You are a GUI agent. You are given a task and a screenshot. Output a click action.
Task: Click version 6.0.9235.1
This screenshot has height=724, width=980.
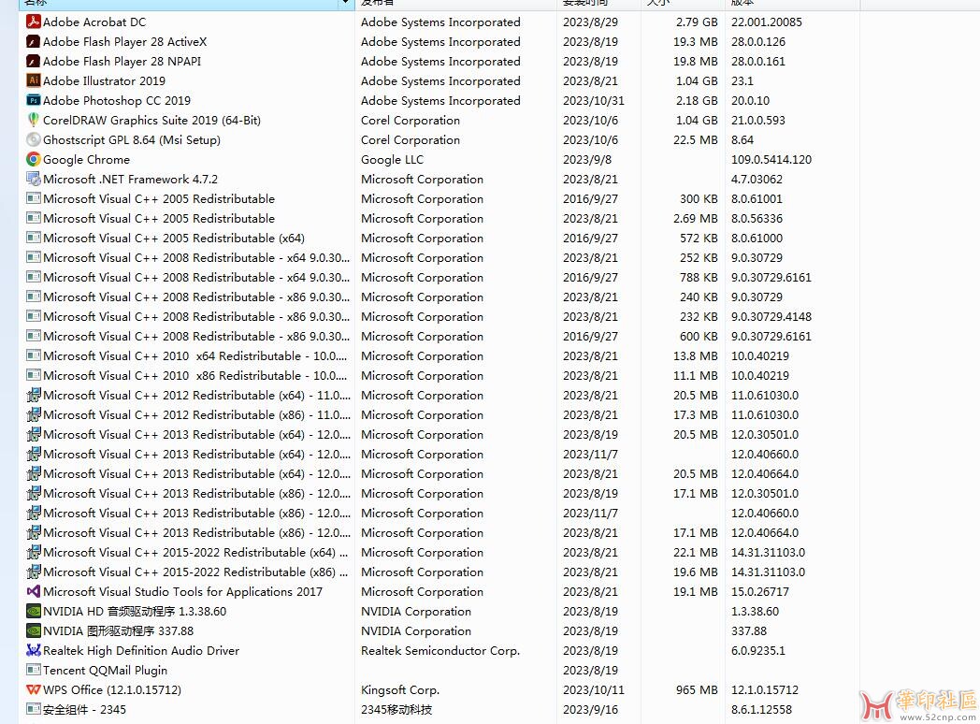tap(758, 651)
